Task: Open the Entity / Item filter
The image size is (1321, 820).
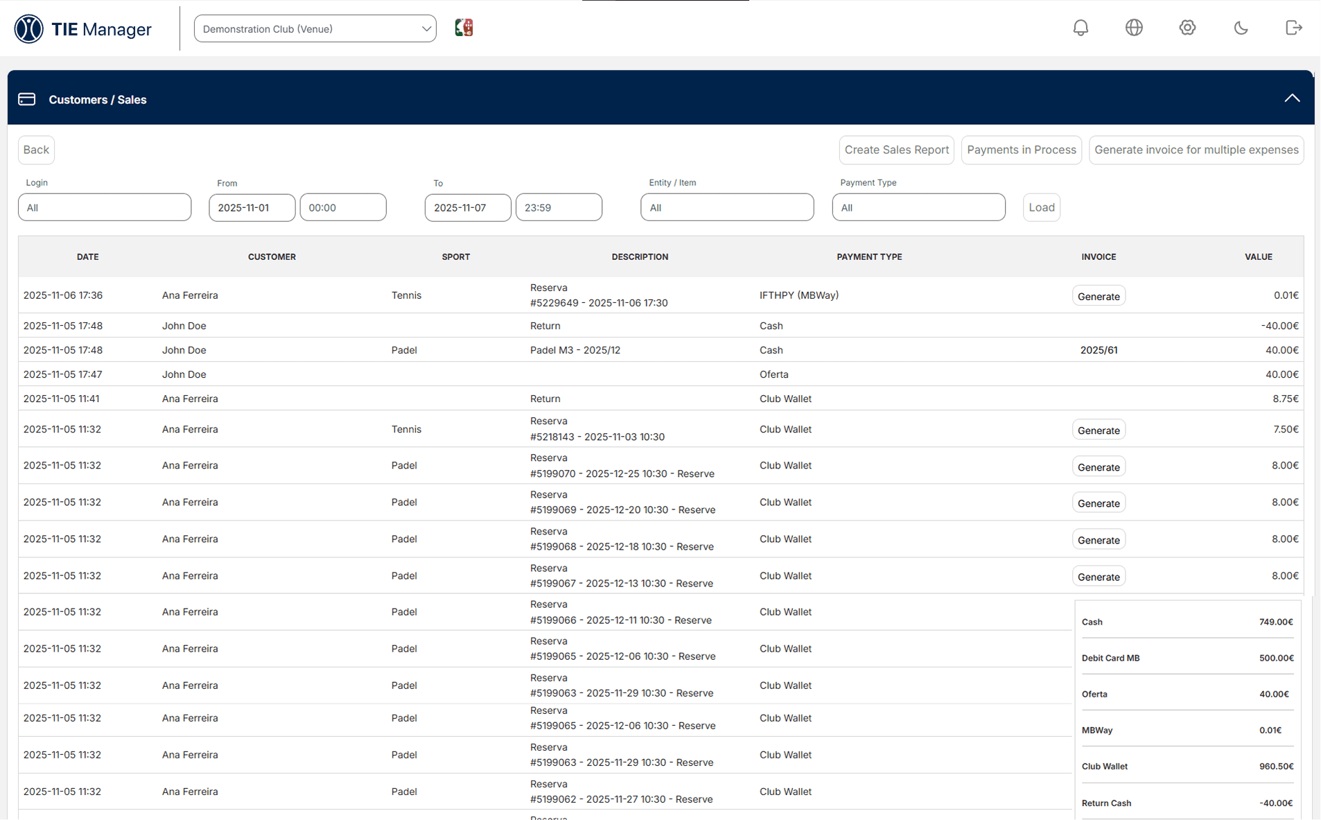Action: pos(727,207)
